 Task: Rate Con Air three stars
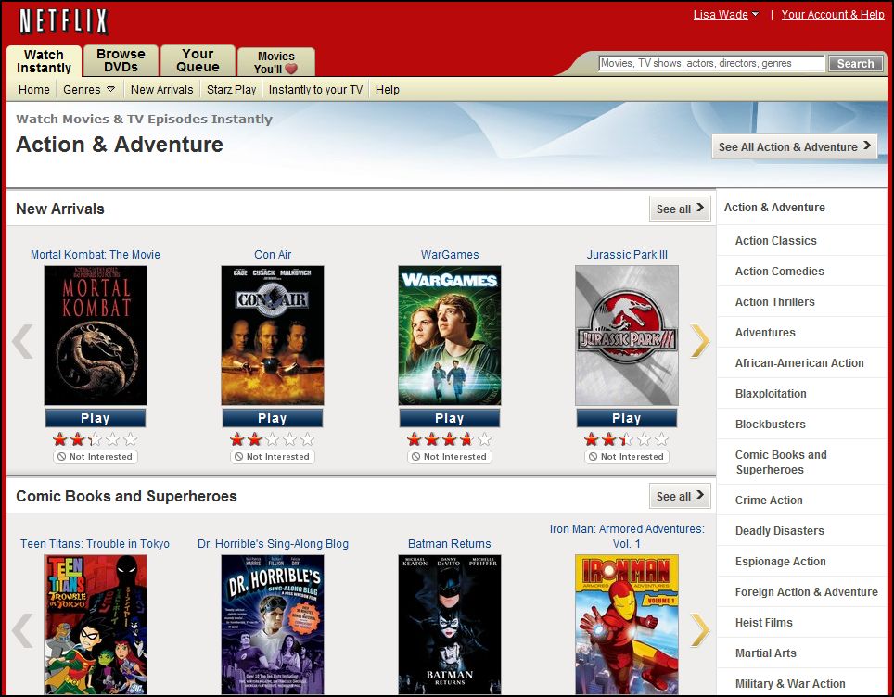(272, 439)
